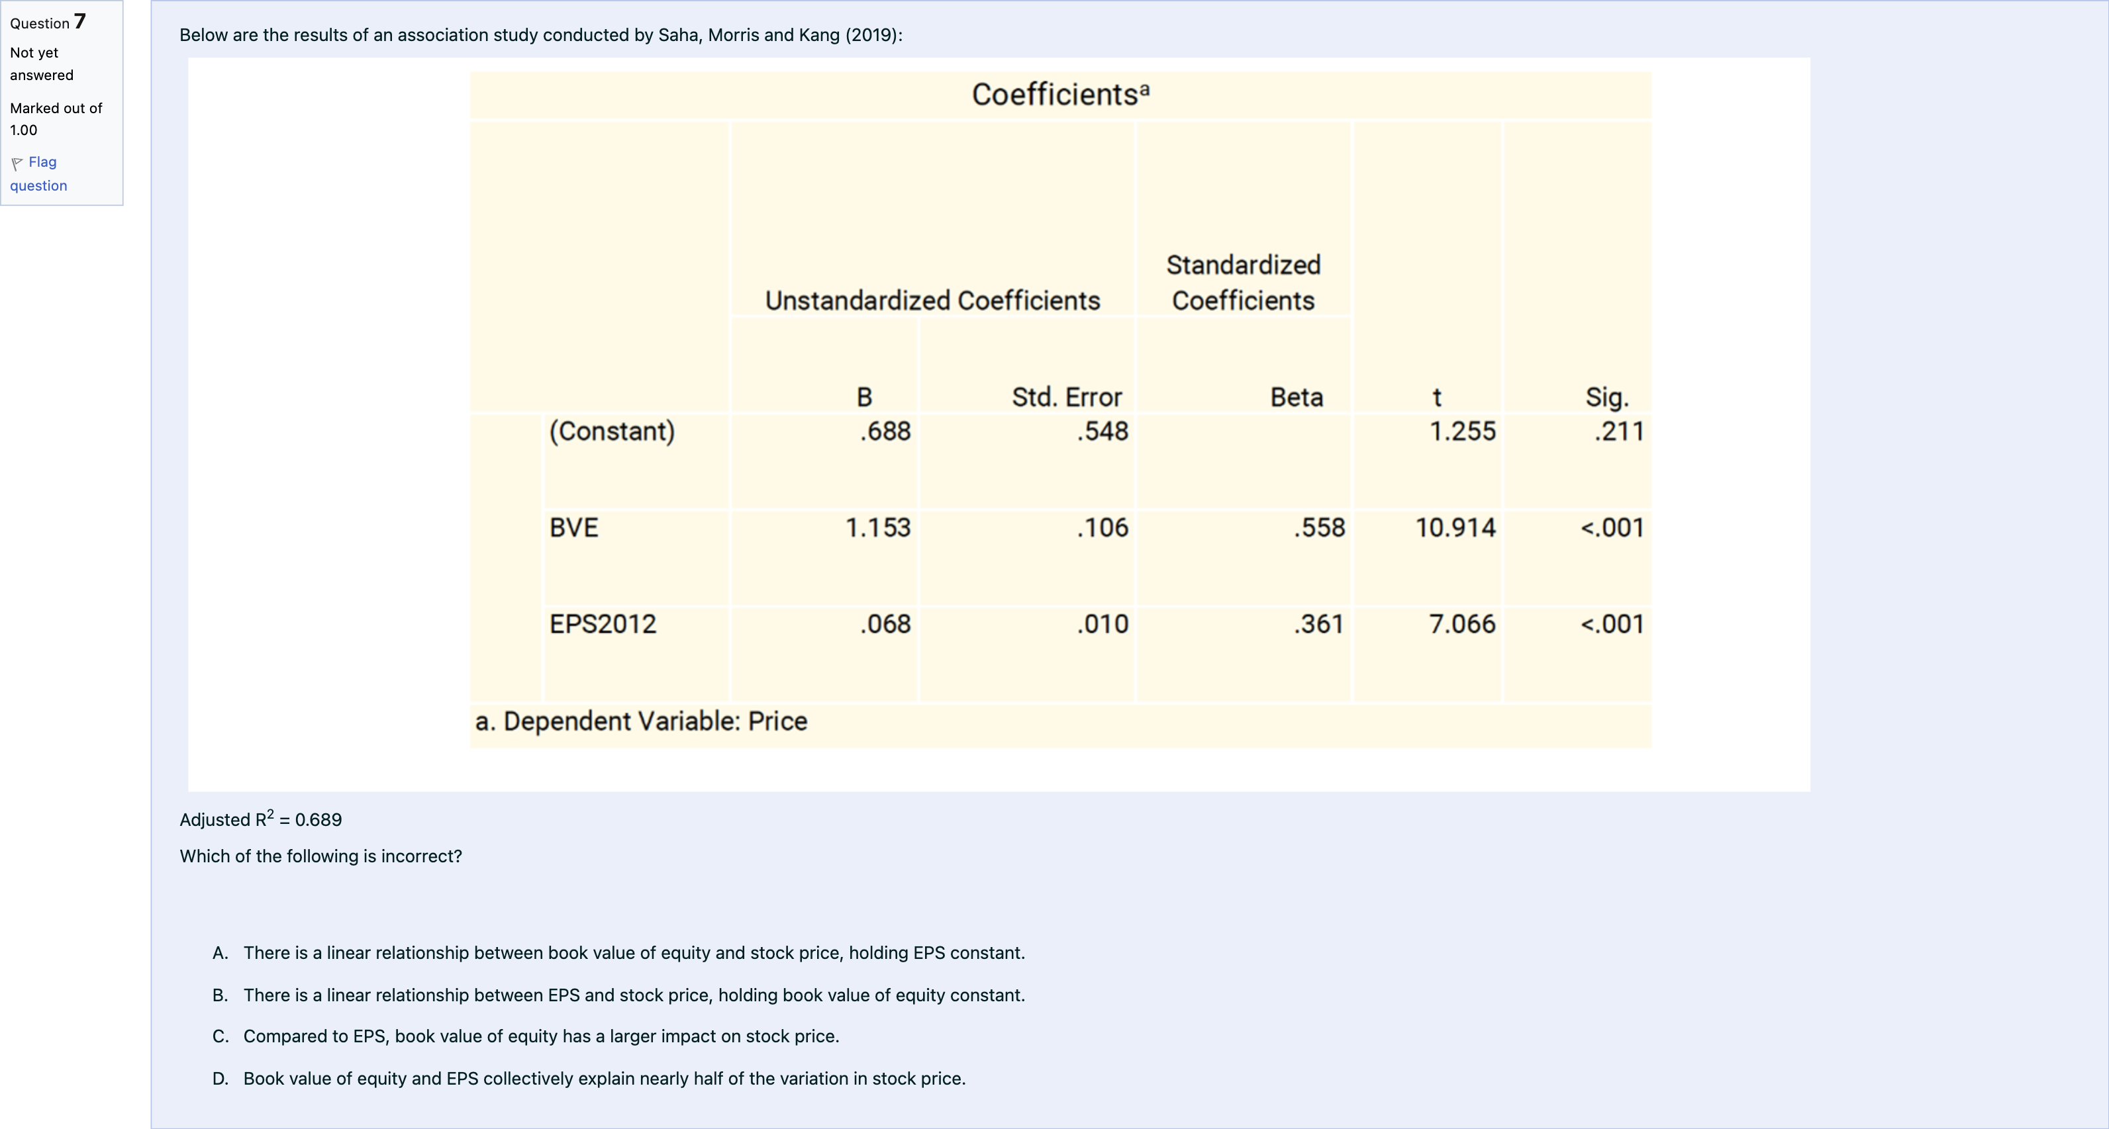Choose option D about explaining half the variation
The image size is (2109, 1129).
pyautogui.click(x=603, y=1079)
